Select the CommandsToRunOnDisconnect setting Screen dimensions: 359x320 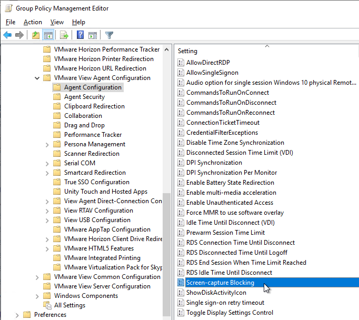click(231, 103)
